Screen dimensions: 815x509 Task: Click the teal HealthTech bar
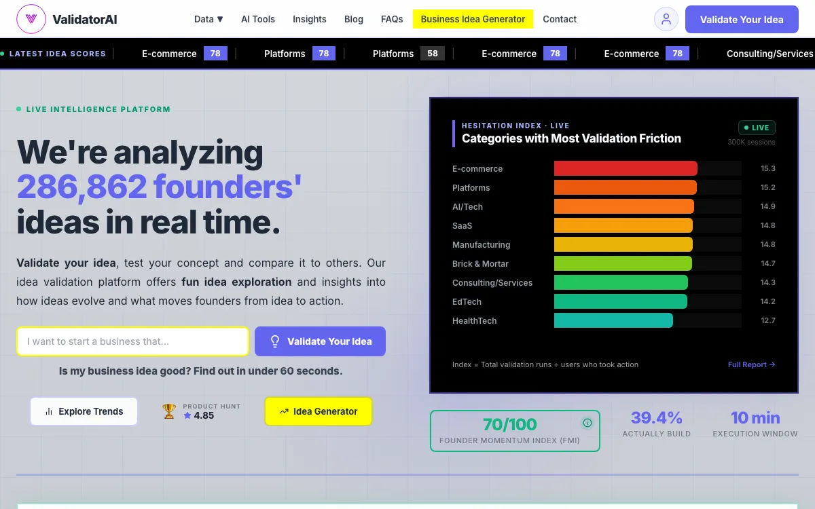click(613, 320)
